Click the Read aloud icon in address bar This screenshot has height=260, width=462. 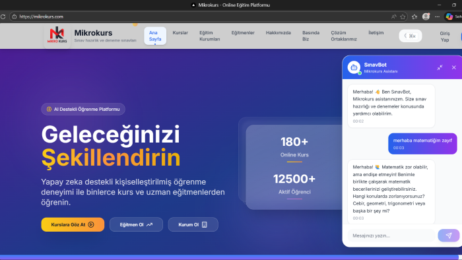393,16
